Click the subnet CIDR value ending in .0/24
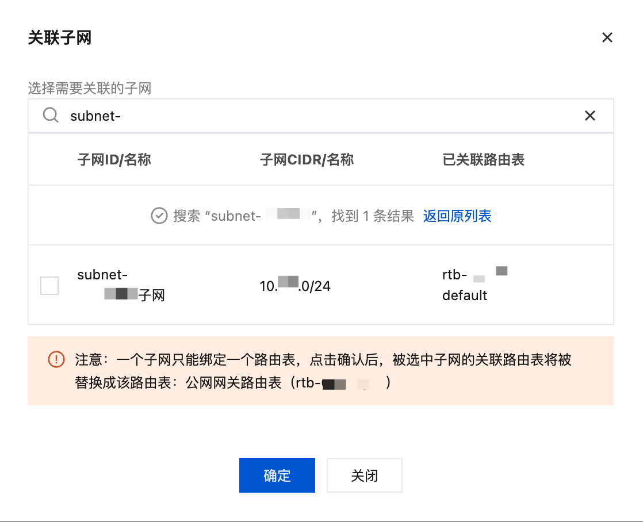Viewport: 643px width, 522px height. tap(295, 285)
